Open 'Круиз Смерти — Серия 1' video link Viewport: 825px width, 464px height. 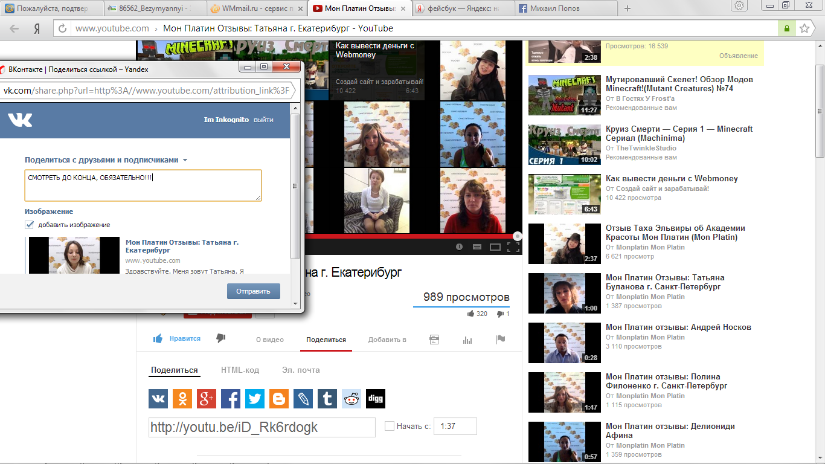pos(679,134)
